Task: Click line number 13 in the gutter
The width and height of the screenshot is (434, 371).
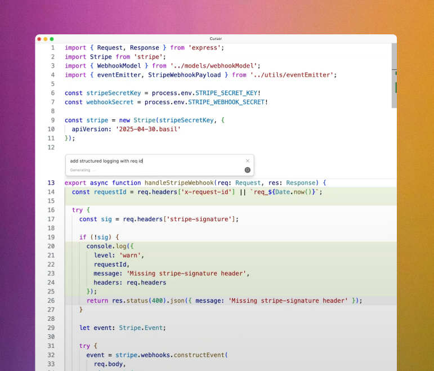Action: (x=51, y=183)
